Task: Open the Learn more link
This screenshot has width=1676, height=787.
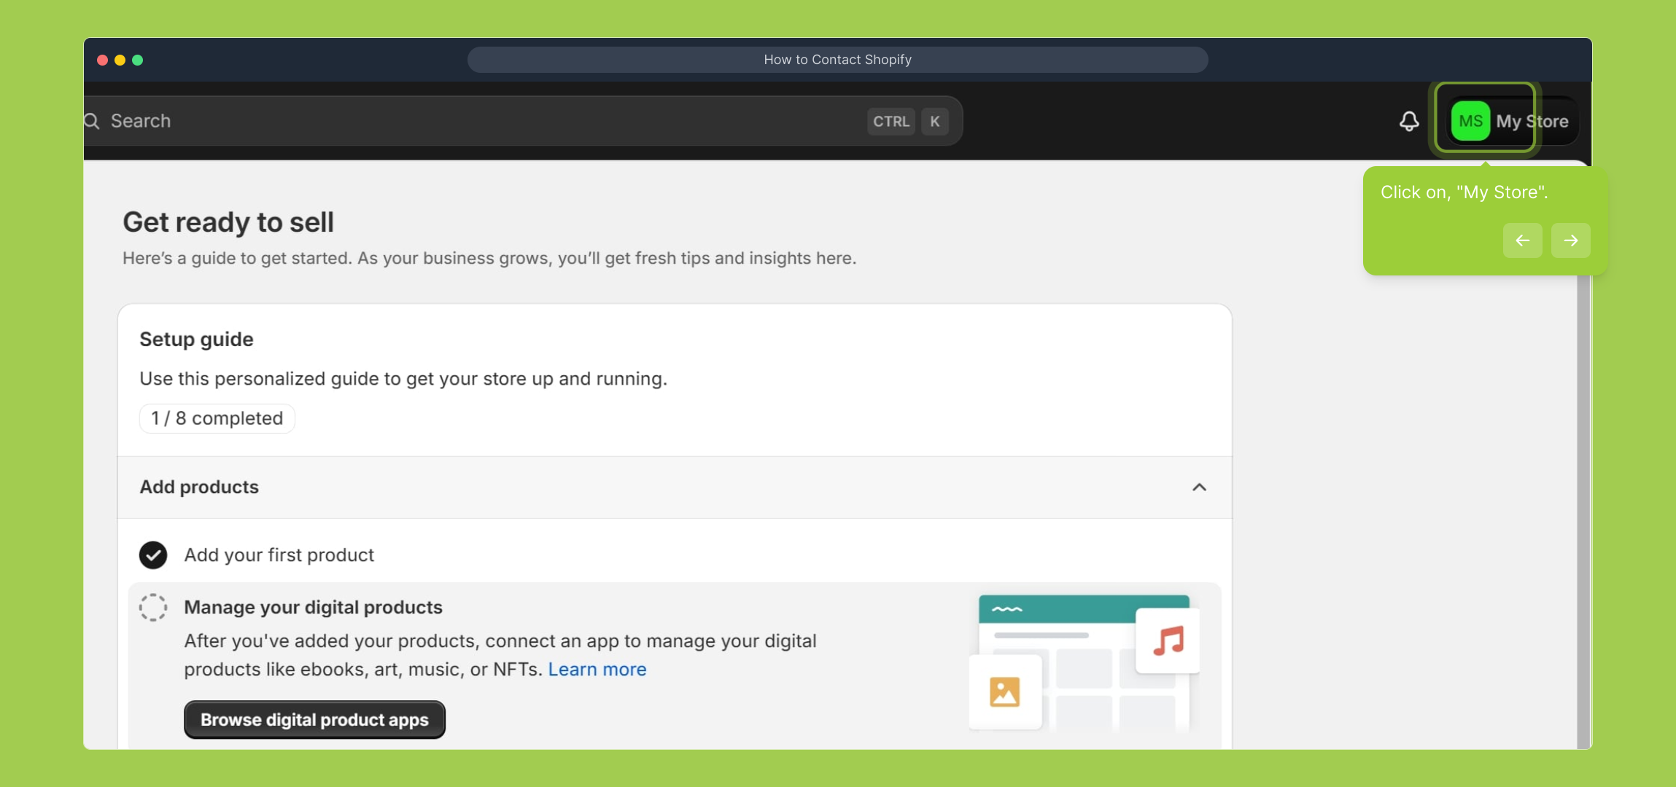Action: pos(597,669)
